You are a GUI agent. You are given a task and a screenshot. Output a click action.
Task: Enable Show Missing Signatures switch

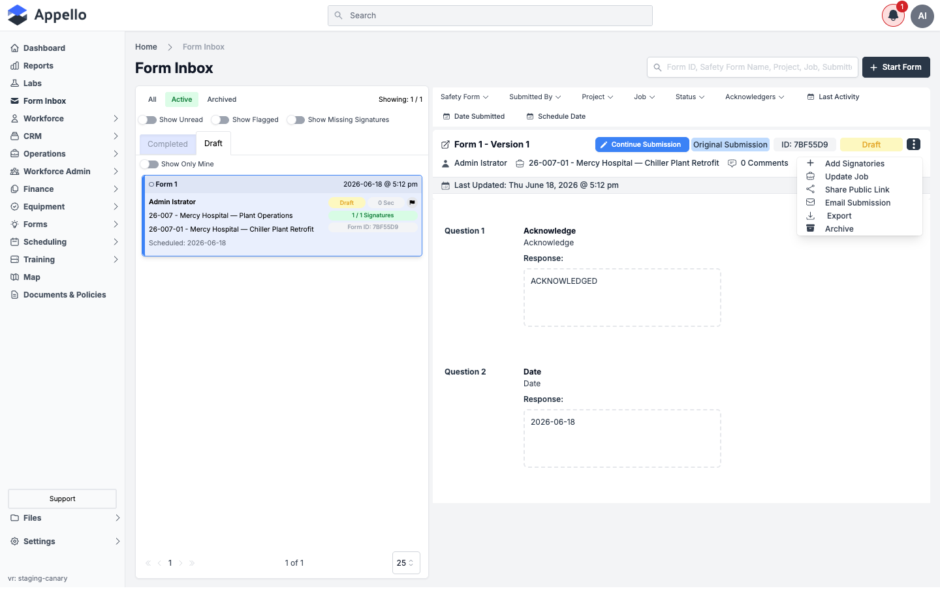(296, 120)
